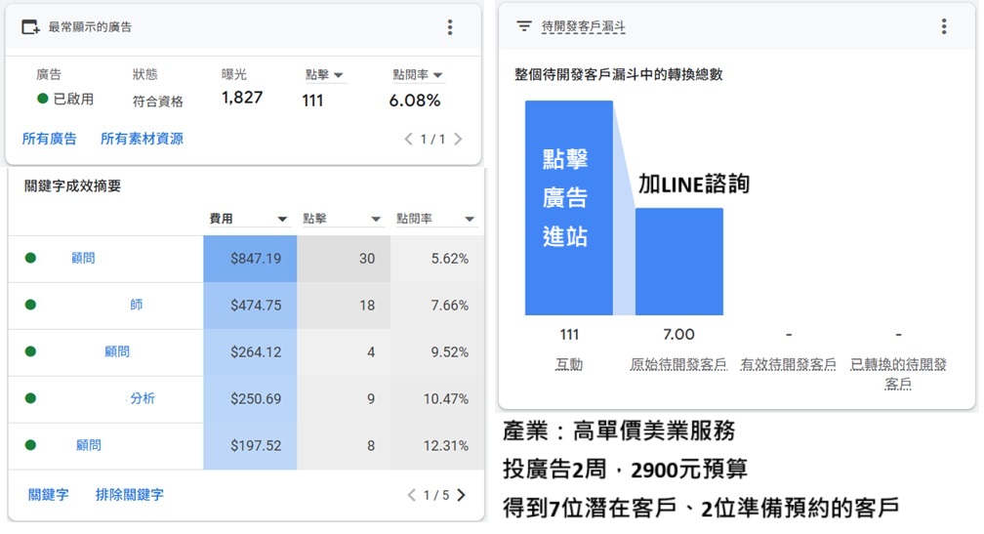The image size is (984, 534).
Task: Click previous page arrow in ads card
Action: tap(409, 140)
